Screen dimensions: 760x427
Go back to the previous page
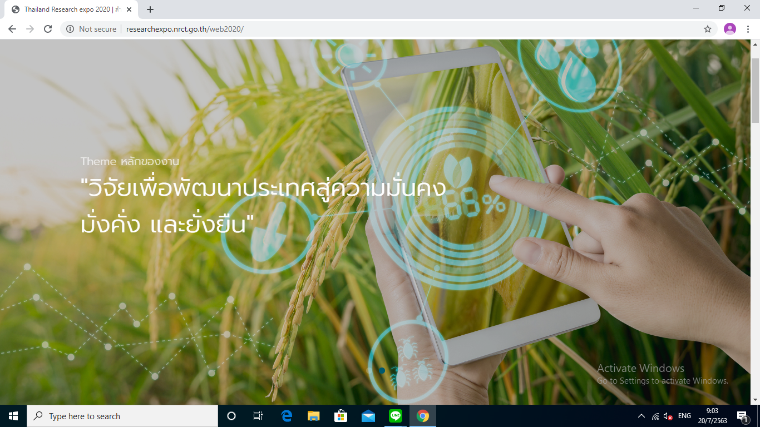(x=12, y=29)
